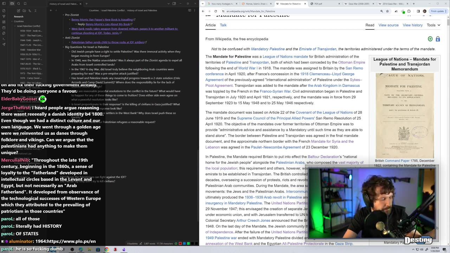Open the Mandate for Palestine document thumbnail

(405, 116)
